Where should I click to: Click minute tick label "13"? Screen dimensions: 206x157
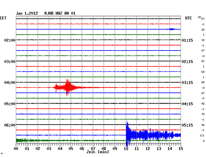tap(159, 149)
